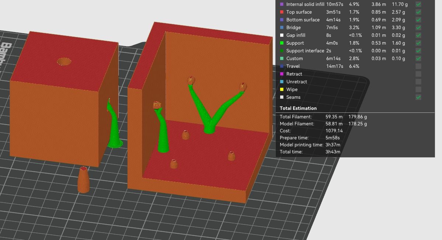Select the Top surface legend label
The width and height of the screenshot is (442, 240).
click(x=299, y=12)
